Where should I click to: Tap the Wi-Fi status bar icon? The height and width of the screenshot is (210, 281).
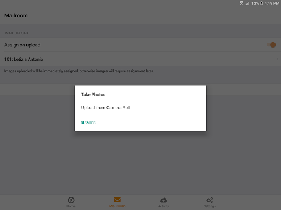point(241,3)
